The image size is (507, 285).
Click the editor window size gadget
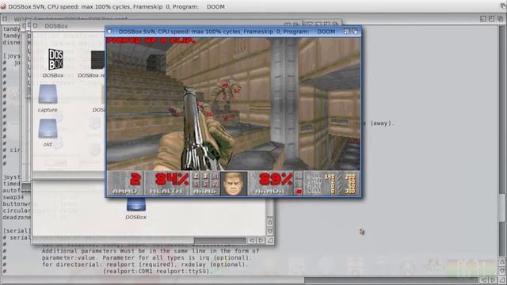click(x=503, y=279)
